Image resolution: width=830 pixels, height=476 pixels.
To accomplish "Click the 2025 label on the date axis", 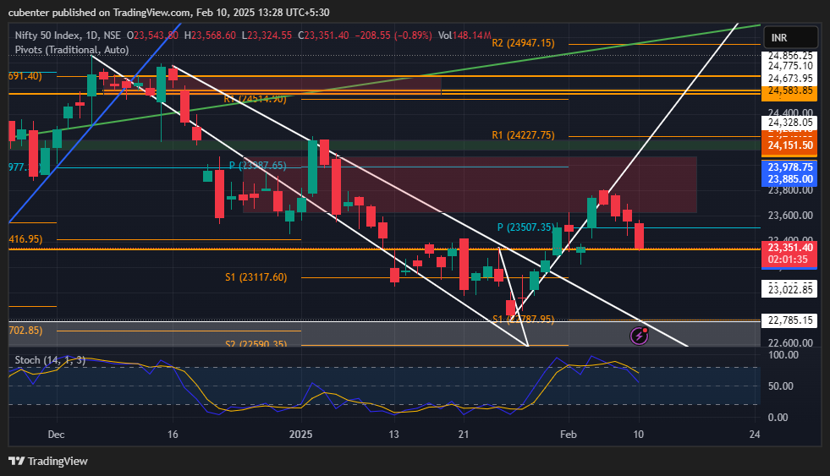I will pyautogui.click(x=301, y=435).
